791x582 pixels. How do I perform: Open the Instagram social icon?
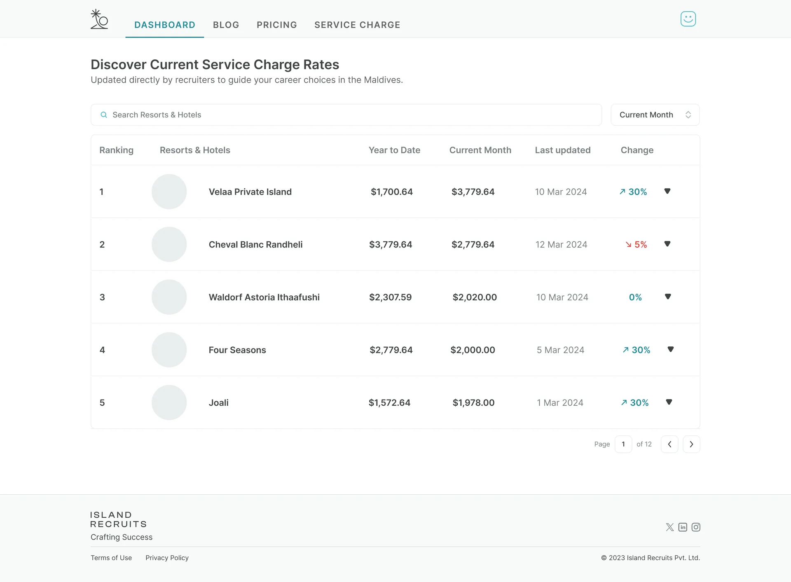[x=696, y=527]
